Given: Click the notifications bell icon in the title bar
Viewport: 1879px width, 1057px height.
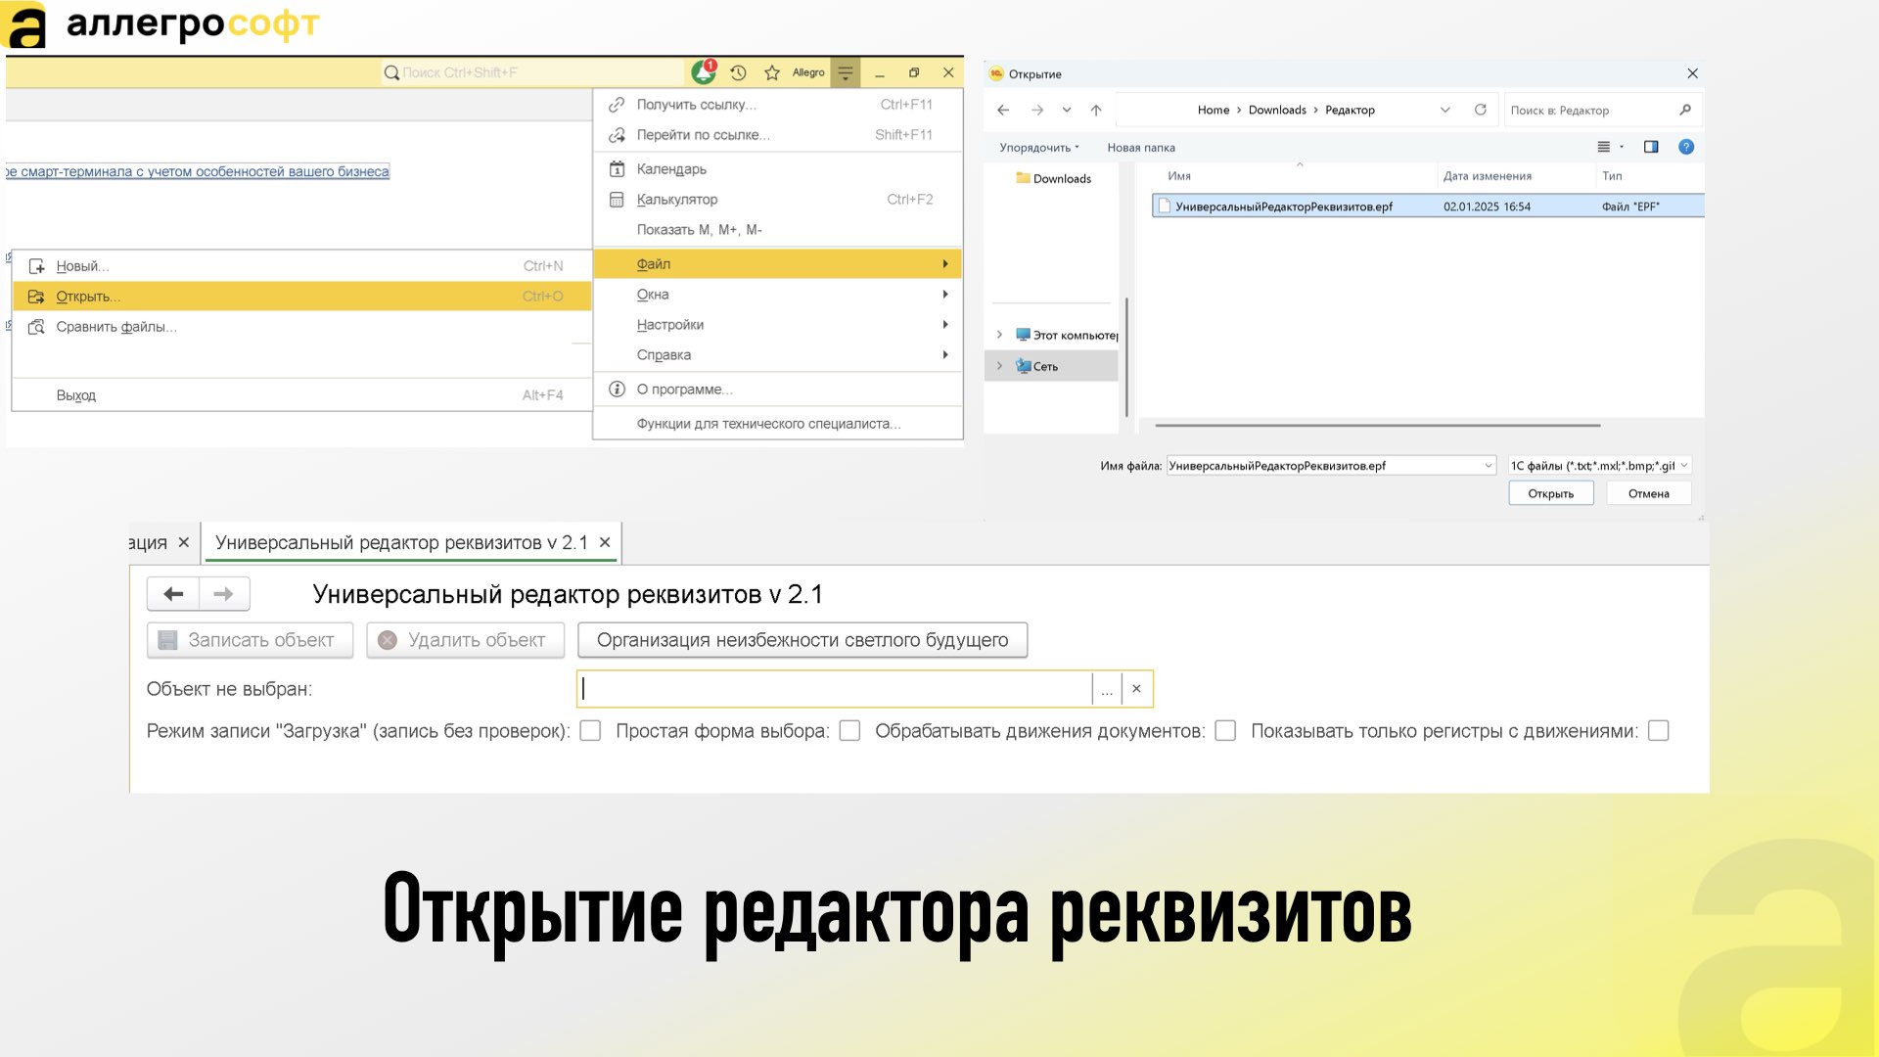Looking at the screenshot, I should (x=704, y=72).
